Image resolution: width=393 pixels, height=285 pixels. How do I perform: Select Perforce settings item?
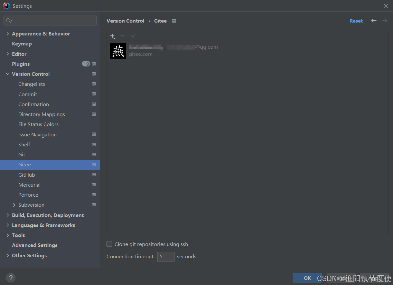click(x=28, y=195)
